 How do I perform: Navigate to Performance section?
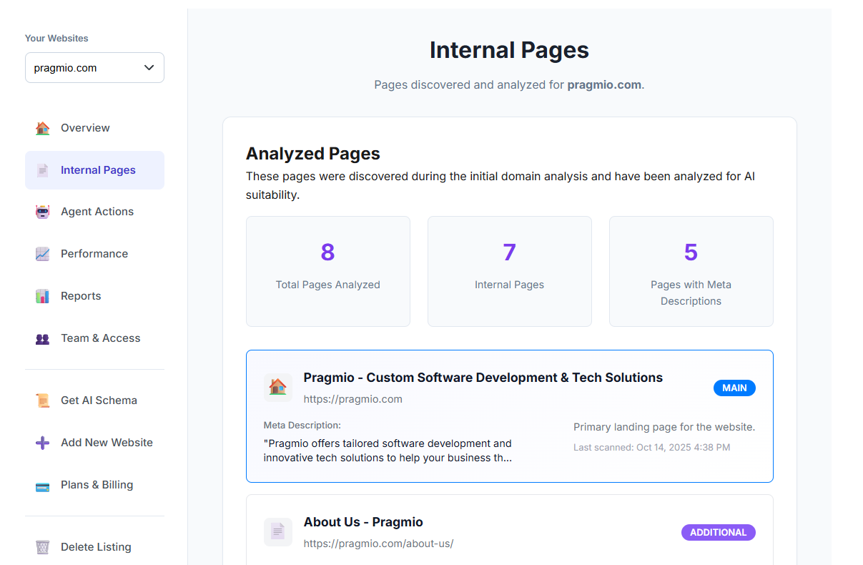tap(94, 254)
